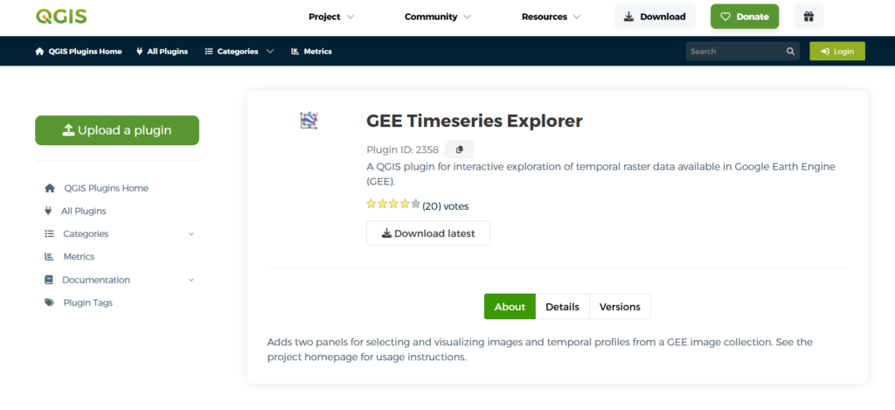Screen dimensions: 895x410
Task: Click Upload a plugin button
Action: click(x=117, y=130)
